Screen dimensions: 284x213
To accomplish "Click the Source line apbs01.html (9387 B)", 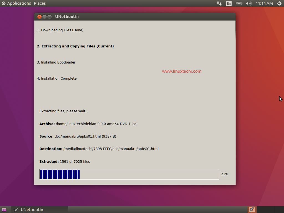I will (78, 136).
